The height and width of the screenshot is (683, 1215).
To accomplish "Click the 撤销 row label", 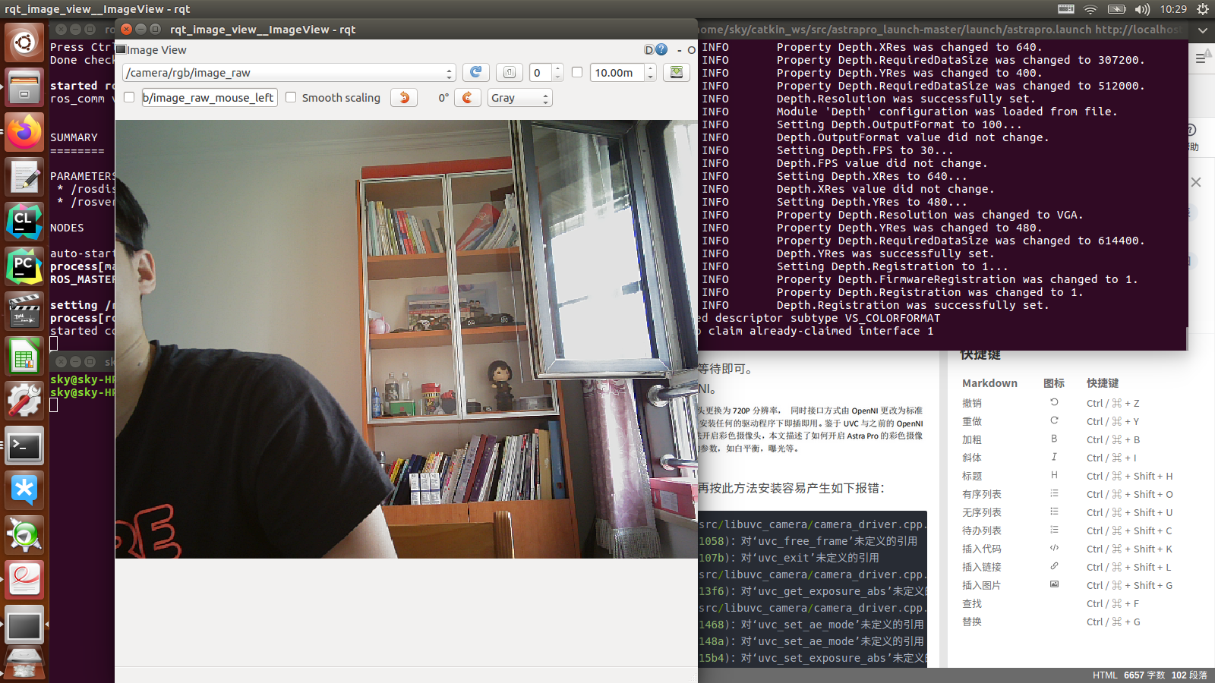I will (x=972, y=403).
